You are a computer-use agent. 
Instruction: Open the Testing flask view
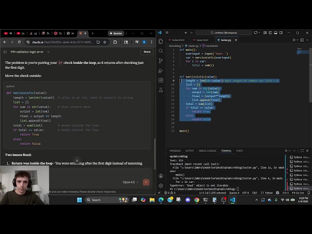161,90
